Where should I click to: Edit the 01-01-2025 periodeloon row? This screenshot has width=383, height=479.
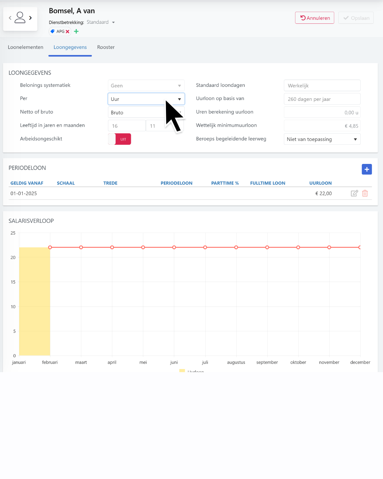[354, 193]
